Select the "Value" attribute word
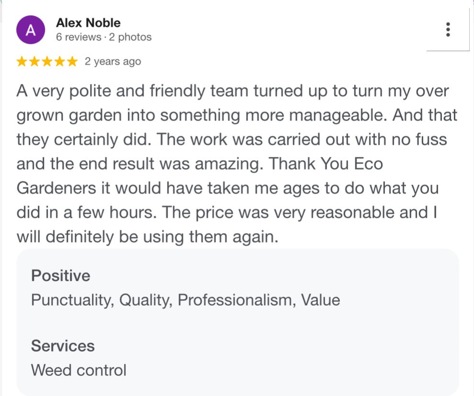Image resolution: width=474 pixels, height=396 pixels. pos(320,300)
